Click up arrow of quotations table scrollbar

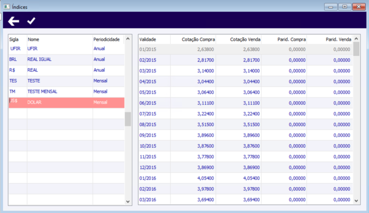tap(356, 38)
